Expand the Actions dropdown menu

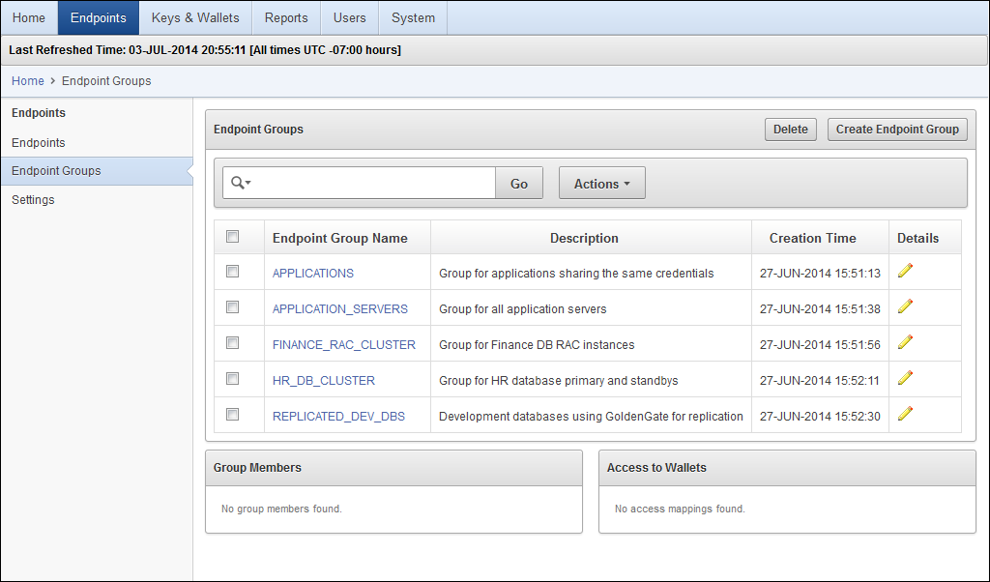[601, 183]
